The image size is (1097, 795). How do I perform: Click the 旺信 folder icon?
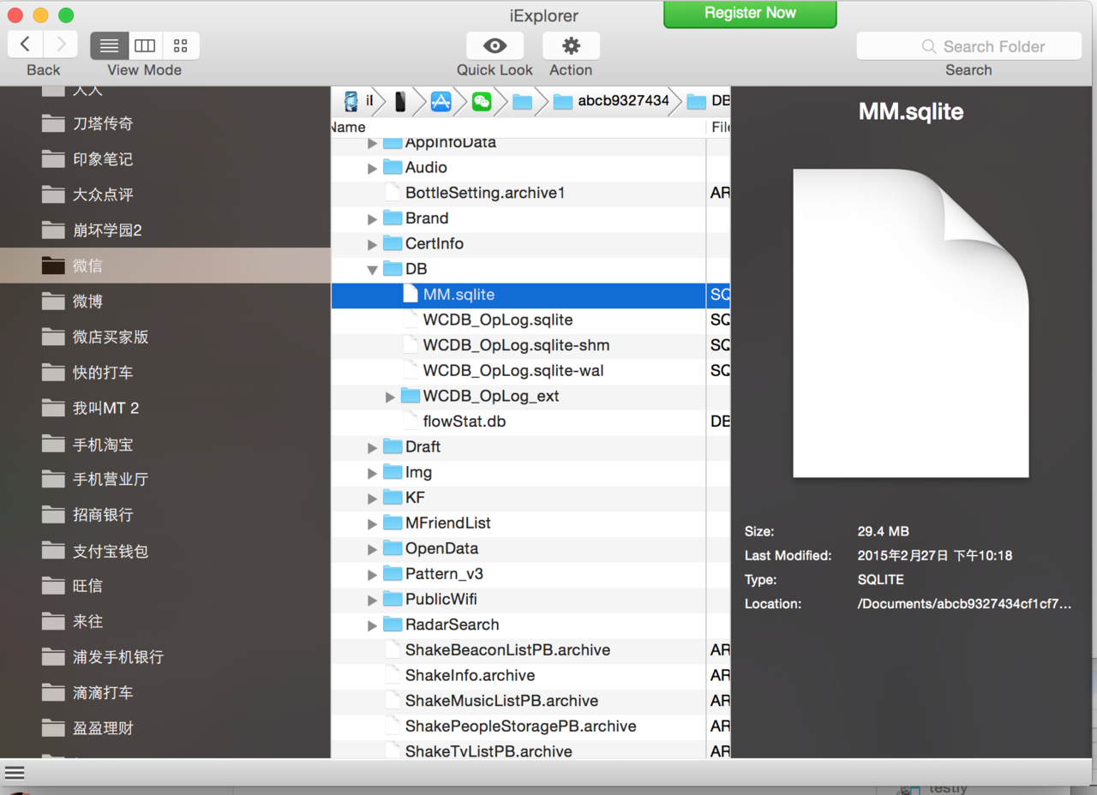pyautogui.click(x=53, y=586)
